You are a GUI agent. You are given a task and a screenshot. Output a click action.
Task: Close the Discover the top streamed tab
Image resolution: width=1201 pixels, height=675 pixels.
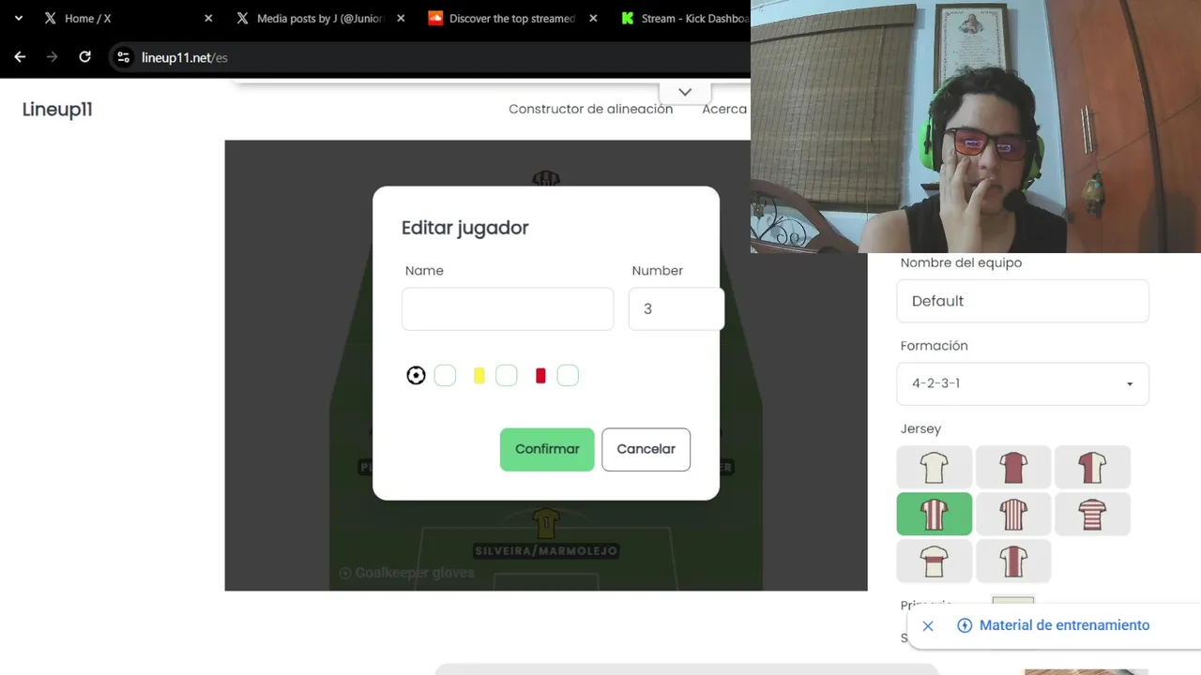coord(592,18)
